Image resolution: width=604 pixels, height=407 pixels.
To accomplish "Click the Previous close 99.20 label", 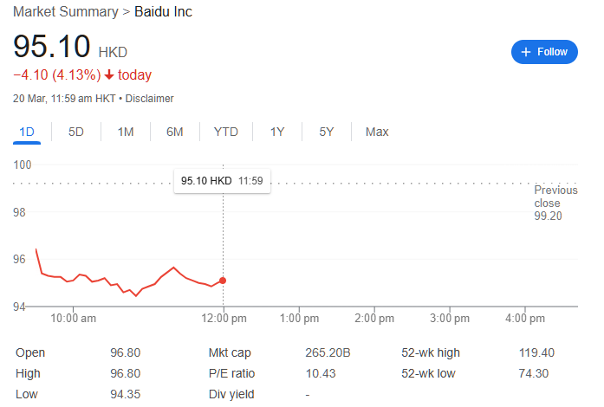I will [x=555, y=203].
